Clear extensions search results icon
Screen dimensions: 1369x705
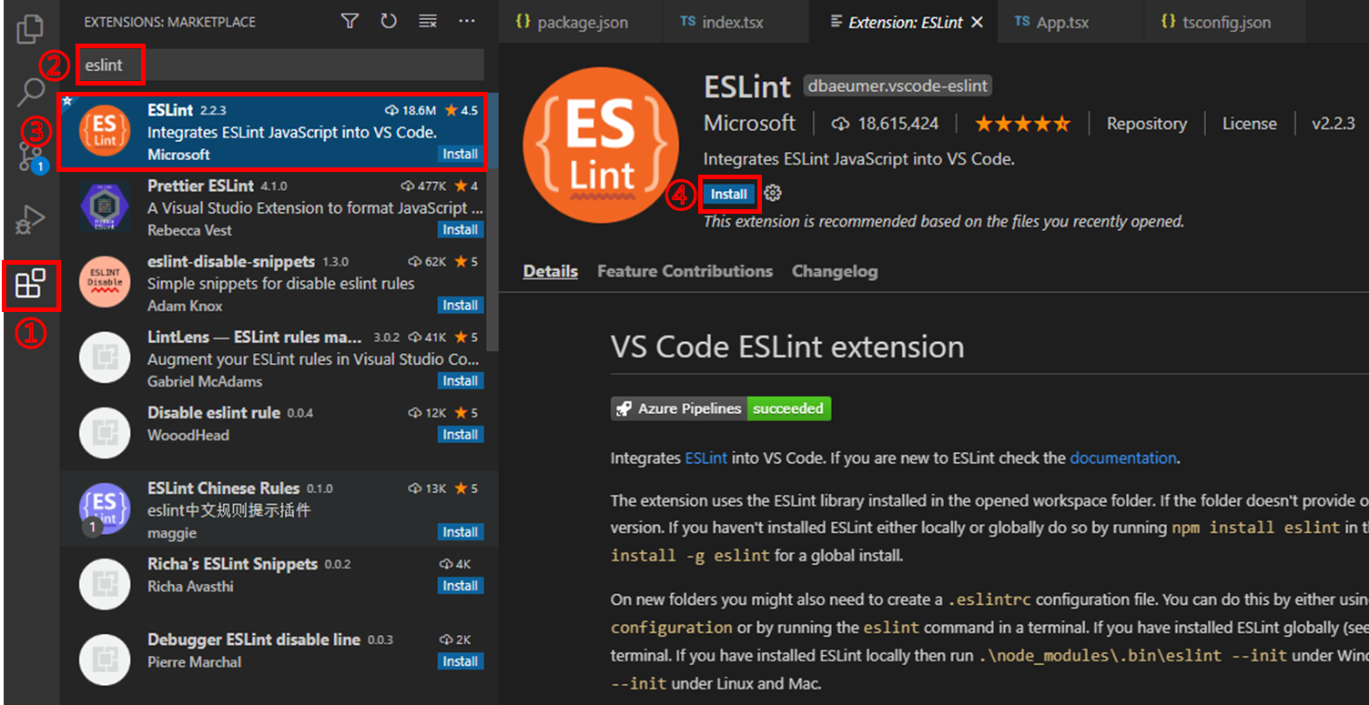(428, 21)
